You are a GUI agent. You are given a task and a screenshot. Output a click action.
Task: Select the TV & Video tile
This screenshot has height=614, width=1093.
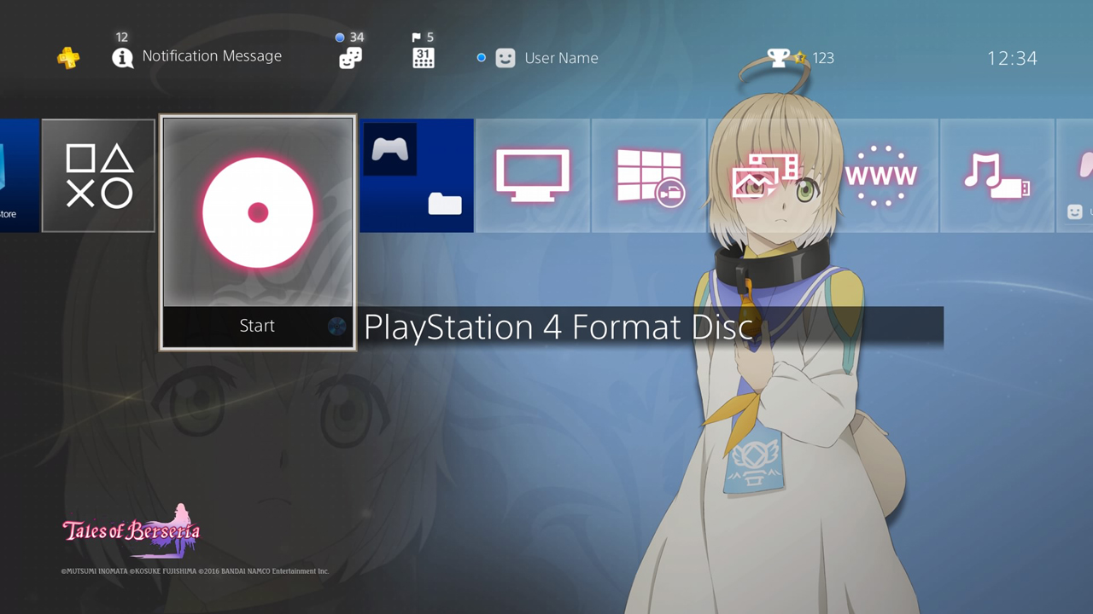pyautogui.click(x=533, y=176)
